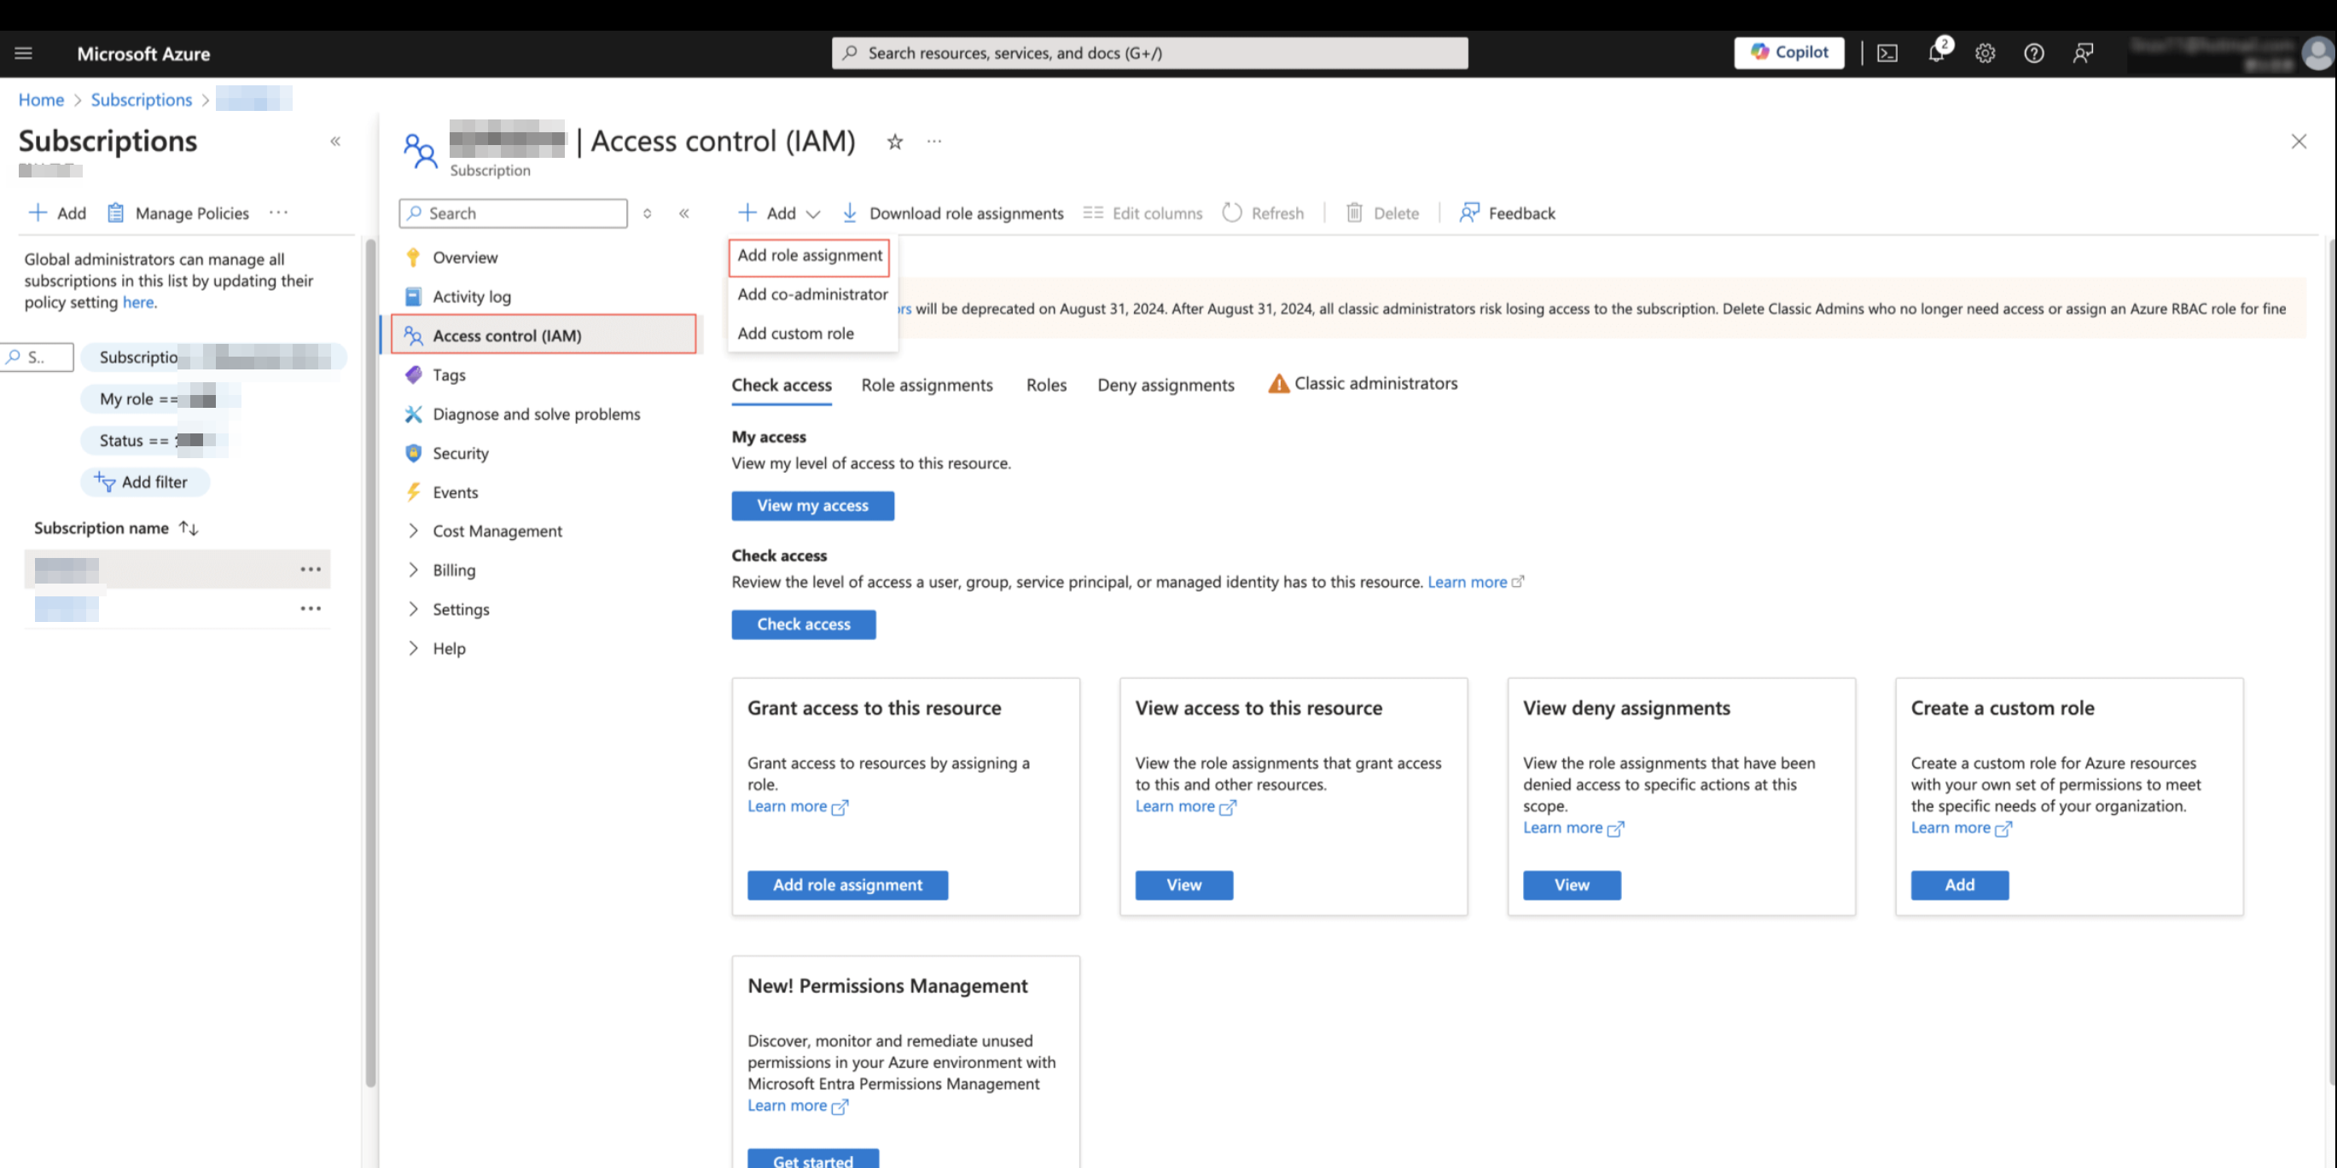Viewport: 2337px width, 1168px height.
Task: Click Add in the Subscriptions toolbar
Action: click(57, 213)
